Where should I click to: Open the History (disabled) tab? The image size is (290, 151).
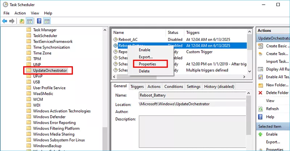click(219, 87)
